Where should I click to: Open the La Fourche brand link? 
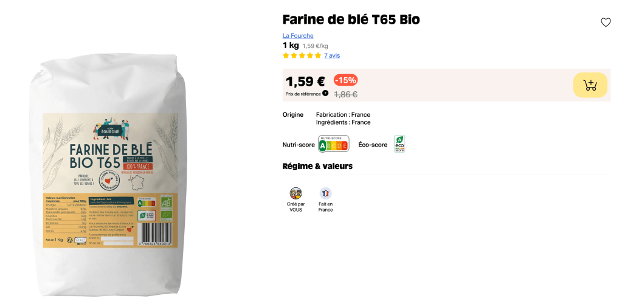[298, 36]
